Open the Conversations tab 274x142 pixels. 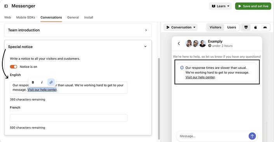(51, 17)
